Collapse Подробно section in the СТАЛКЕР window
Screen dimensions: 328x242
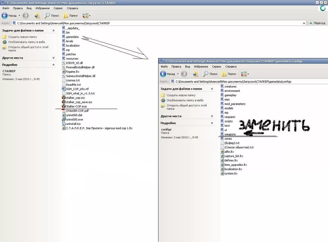[x=54, y=65]
